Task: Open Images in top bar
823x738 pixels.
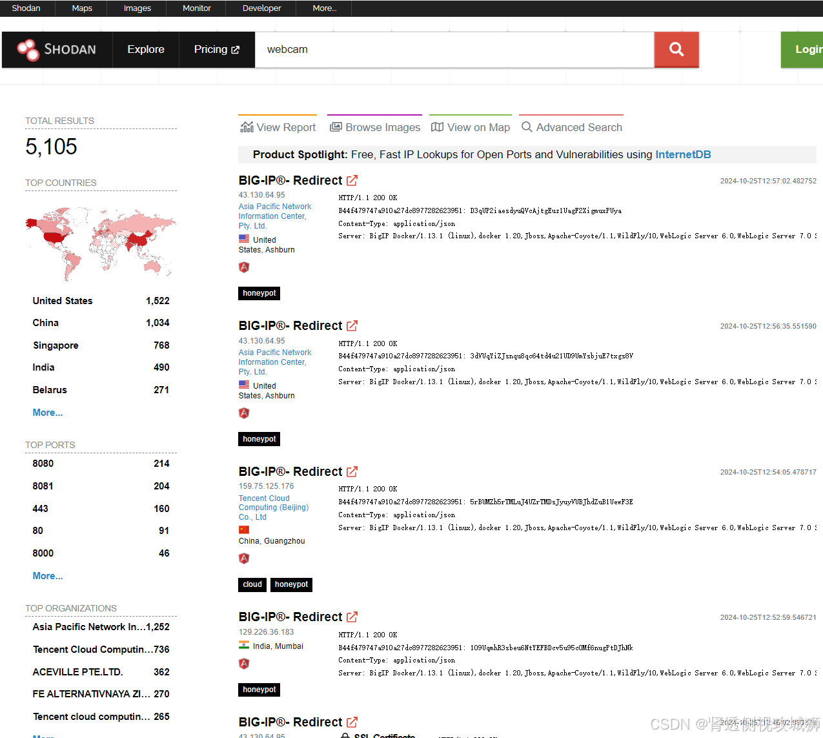Action: click(137, 8)
